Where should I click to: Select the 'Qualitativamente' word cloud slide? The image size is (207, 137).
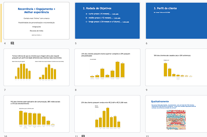(x=176, y=114)
